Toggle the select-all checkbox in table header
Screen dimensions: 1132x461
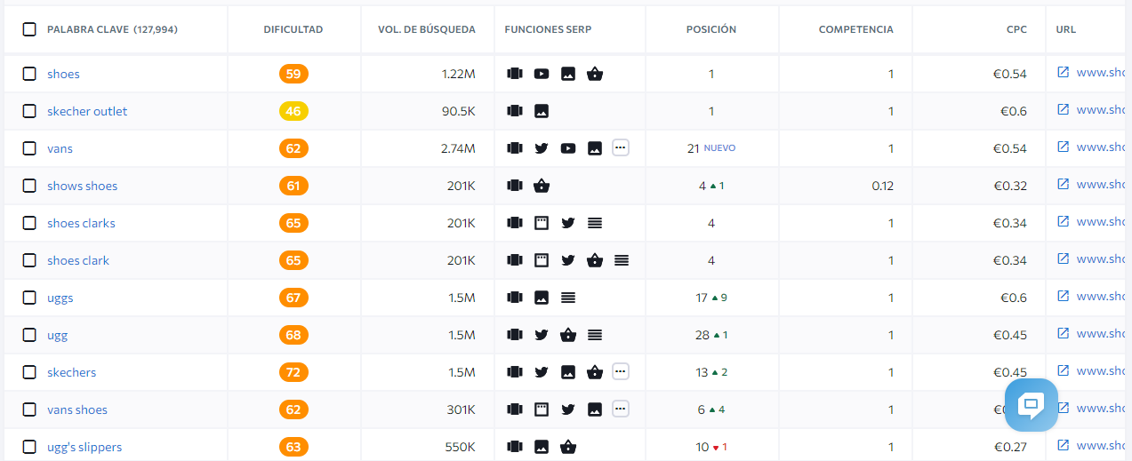[29, 29]
